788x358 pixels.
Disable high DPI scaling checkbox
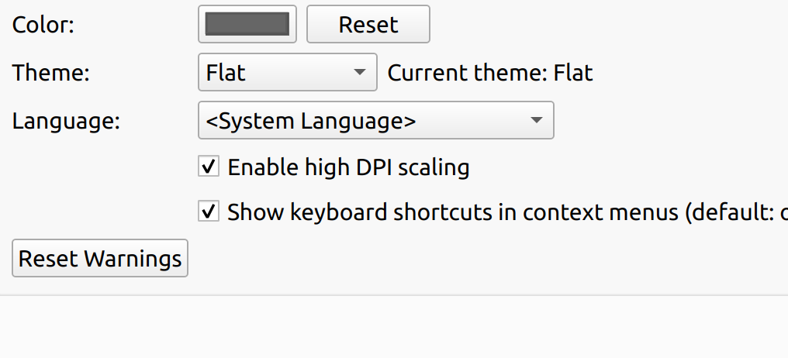pos(208,167)
